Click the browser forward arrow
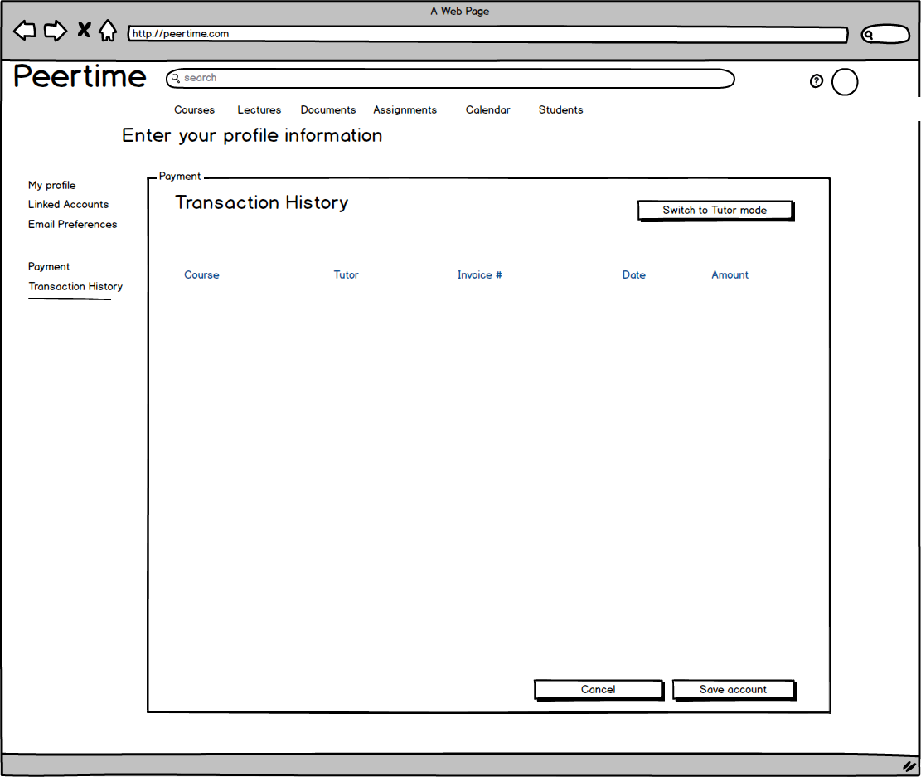921x777 pixels. tap(55, 32)
